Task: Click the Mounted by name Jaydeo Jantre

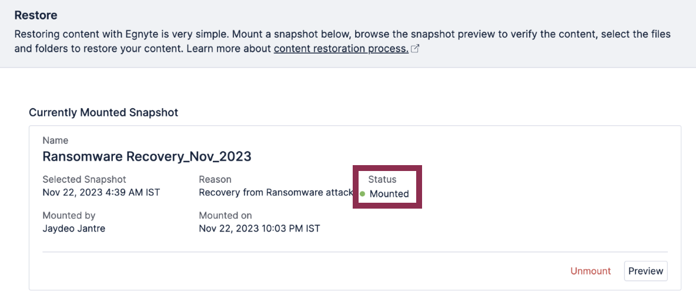Action: (x=73, y=229)
